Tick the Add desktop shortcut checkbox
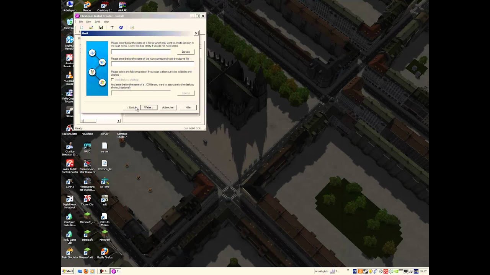Screen dimensions: 490x275 click(x=112, y=79)
